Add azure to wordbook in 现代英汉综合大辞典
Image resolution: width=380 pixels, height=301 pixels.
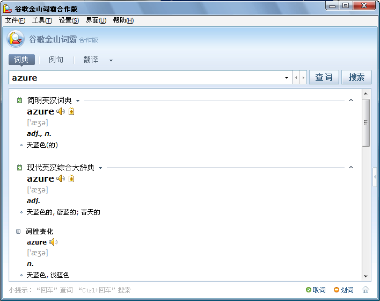click(x=71, y=178)
